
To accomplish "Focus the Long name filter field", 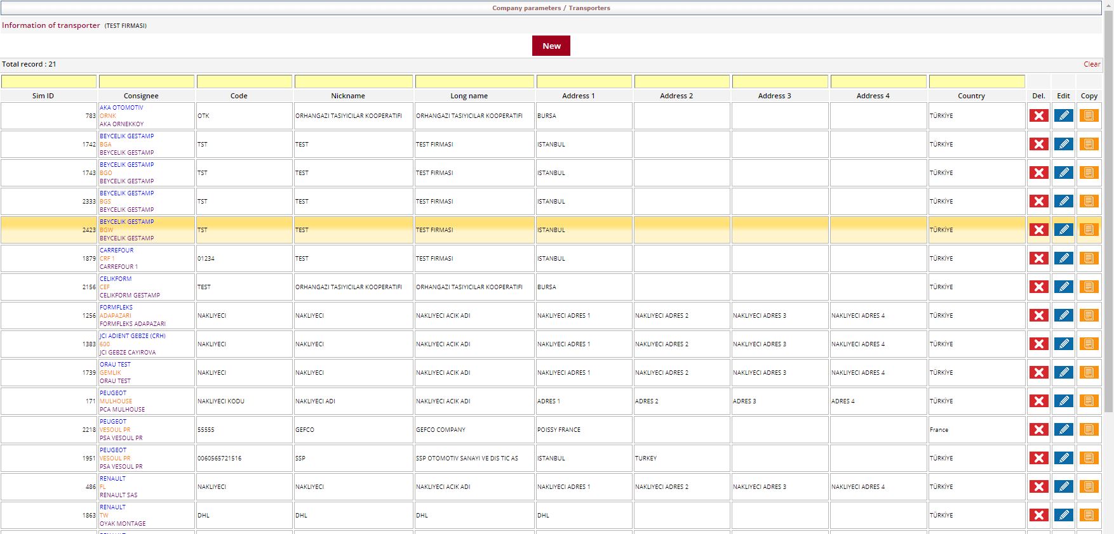I will 474,82.
